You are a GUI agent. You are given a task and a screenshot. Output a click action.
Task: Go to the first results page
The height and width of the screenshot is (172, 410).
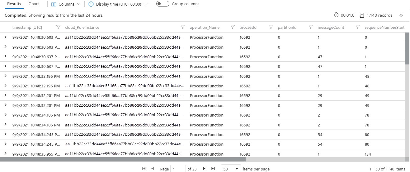[x=144, y=169]
